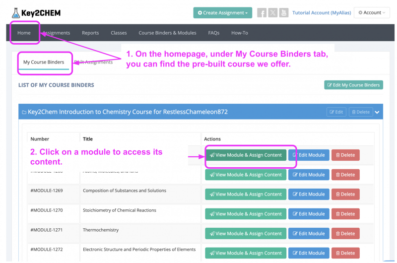Open Reports in the navigation bar

[x=90, y=33]
